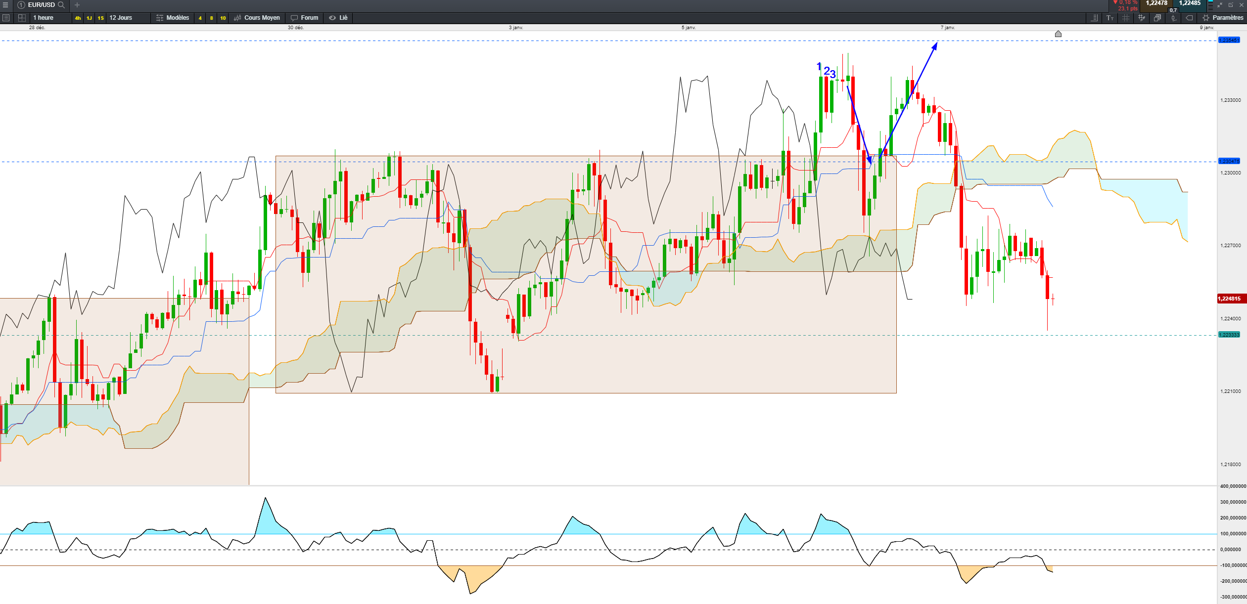Select the 1,235451 price level label

click(1229, 40)
